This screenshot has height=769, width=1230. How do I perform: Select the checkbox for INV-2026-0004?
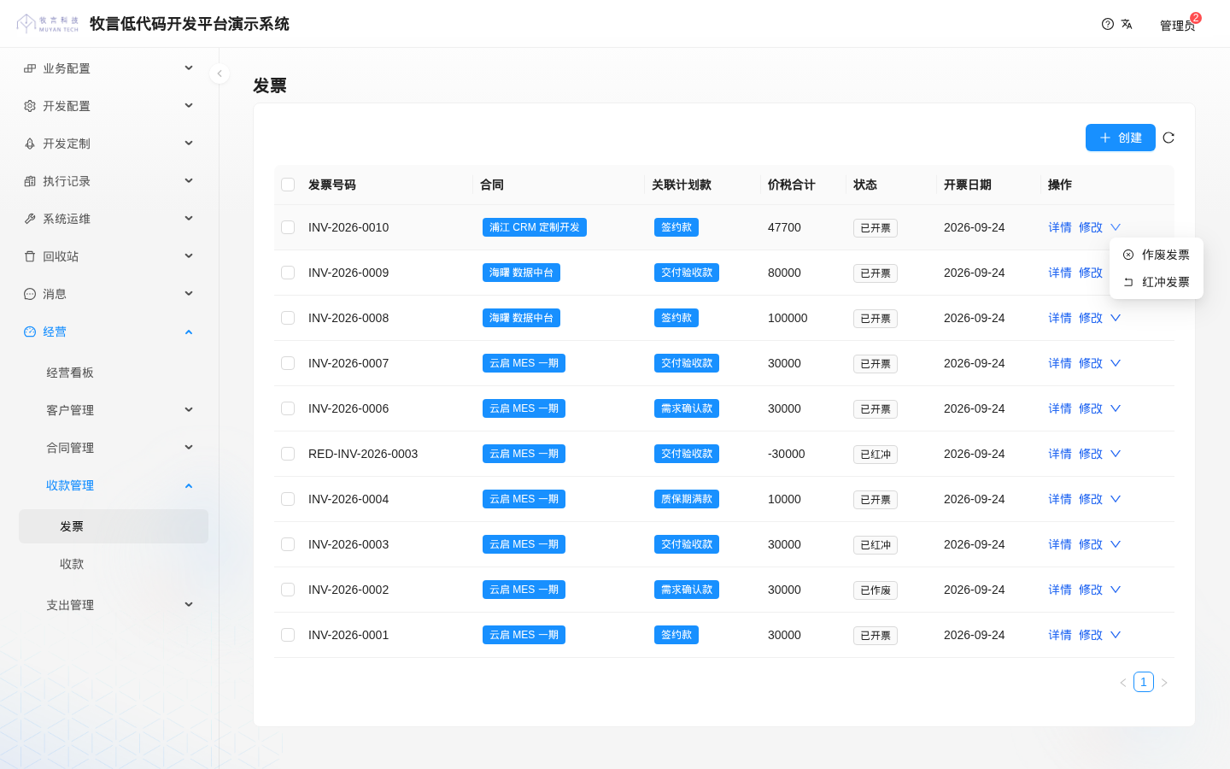(288, 499)
